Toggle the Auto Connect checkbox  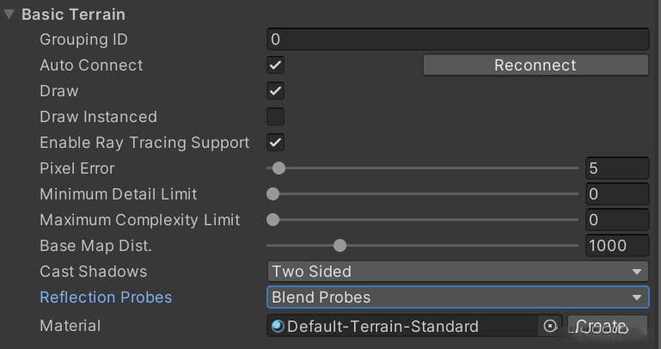(x=275, y=65)
